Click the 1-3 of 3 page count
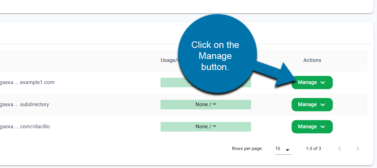This screenshot has height=168, width=377. [x=313, y=148]
